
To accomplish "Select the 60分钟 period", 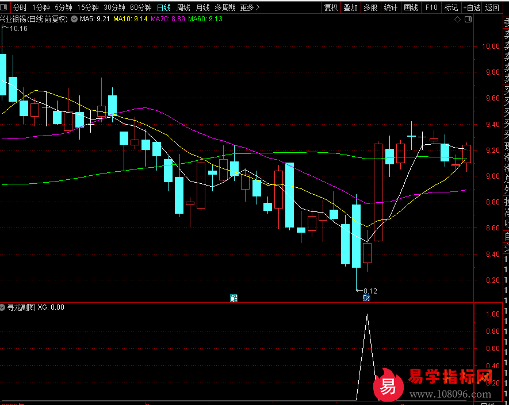I will (x=140, y=7).
